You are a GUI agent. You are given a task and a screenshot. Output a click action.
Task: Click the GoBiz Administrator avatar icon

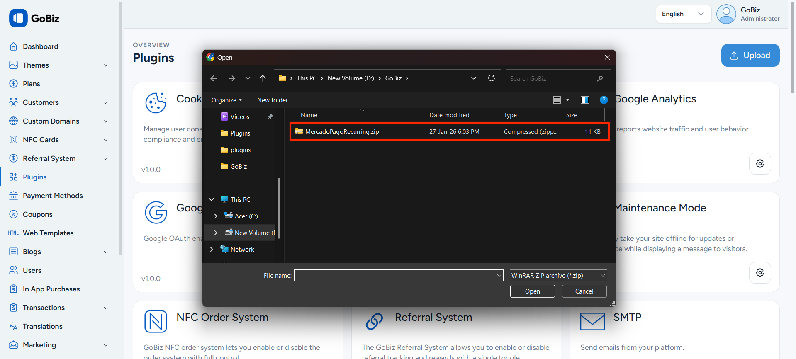726,14
